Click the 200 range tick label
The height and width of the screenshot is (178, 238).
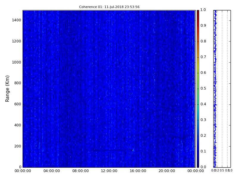click(18, 146)
